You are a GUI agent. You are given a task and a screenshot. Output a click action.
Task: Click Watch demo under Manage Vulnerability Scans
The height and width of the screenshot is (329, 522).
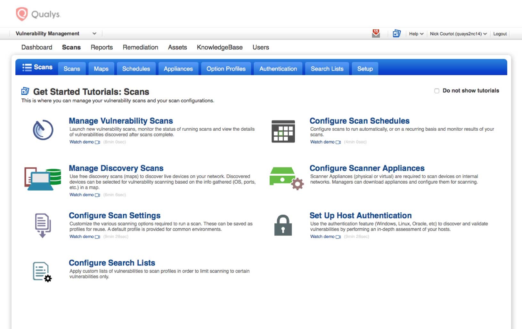tap(82, 142)
